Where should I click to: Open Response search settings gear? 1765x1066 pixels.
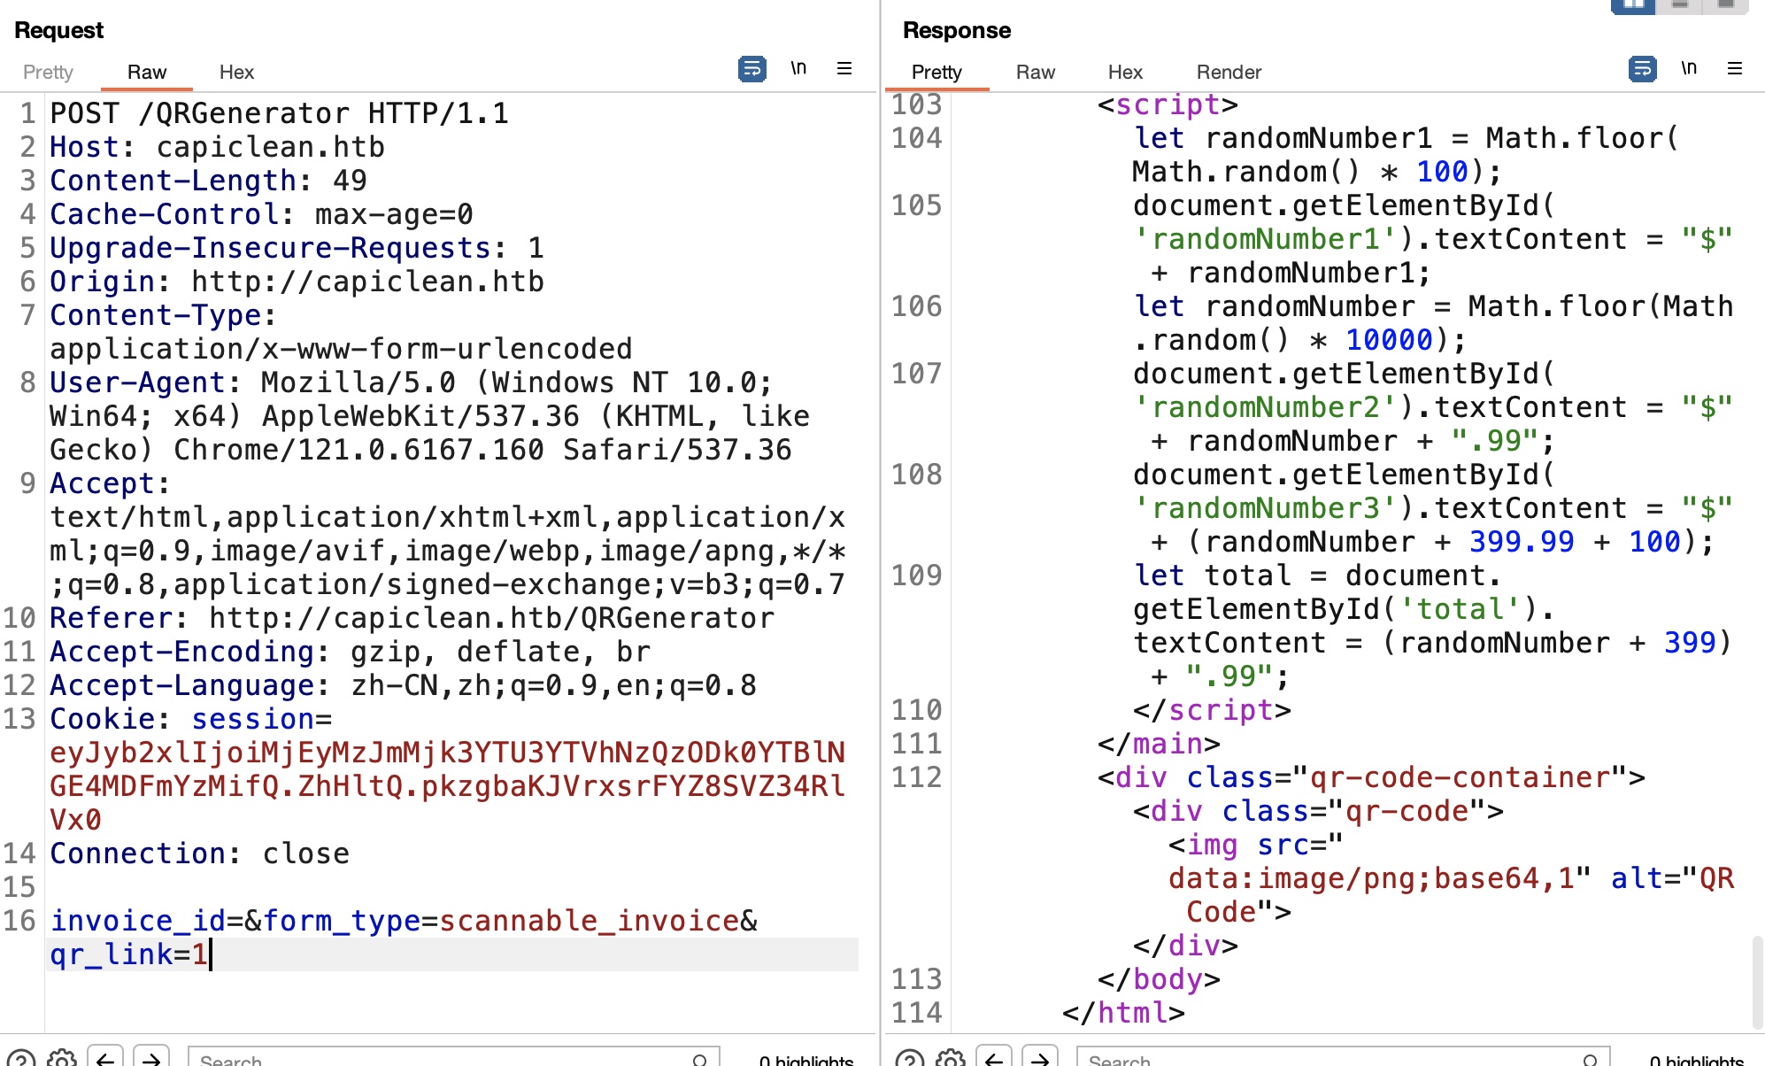point(951,1059)
